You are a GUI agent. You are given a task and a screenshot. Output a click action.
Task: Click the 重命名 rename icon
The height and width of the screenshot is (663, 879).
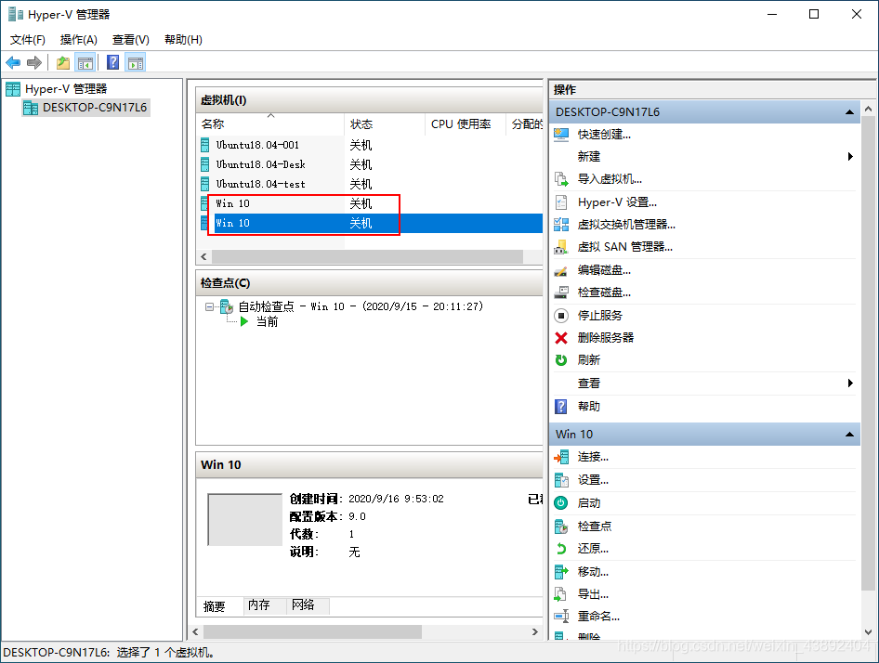561,617
